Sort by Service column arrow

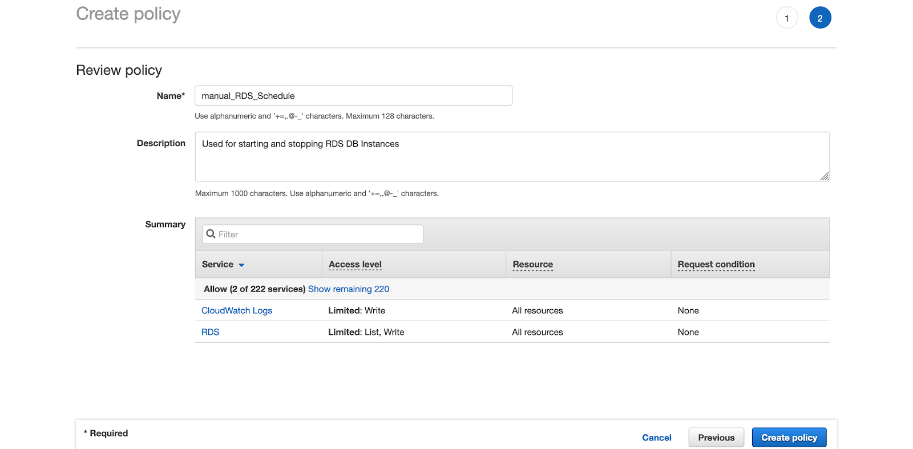[241, 265]
